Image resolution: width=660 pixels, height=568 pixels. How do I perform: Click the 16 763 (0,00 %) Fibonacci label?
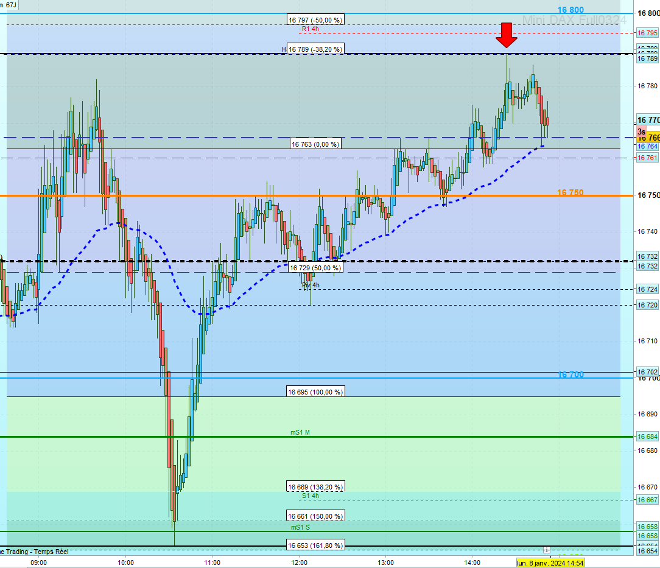(315, 144)
